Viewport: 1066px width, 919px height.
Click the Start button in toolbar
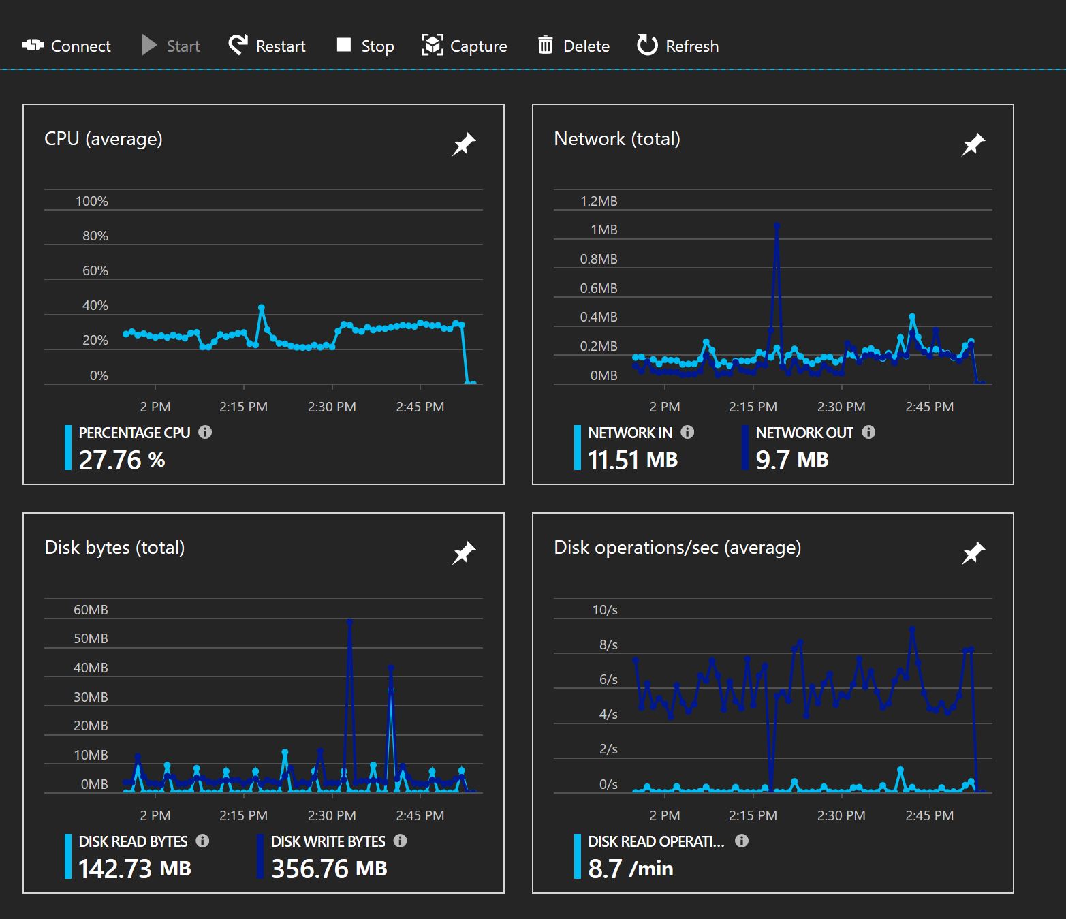pos(171,46)
